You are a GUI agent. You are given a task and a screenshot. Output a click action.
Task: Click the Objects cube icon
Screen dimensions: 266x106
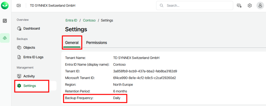click(19, 48)
